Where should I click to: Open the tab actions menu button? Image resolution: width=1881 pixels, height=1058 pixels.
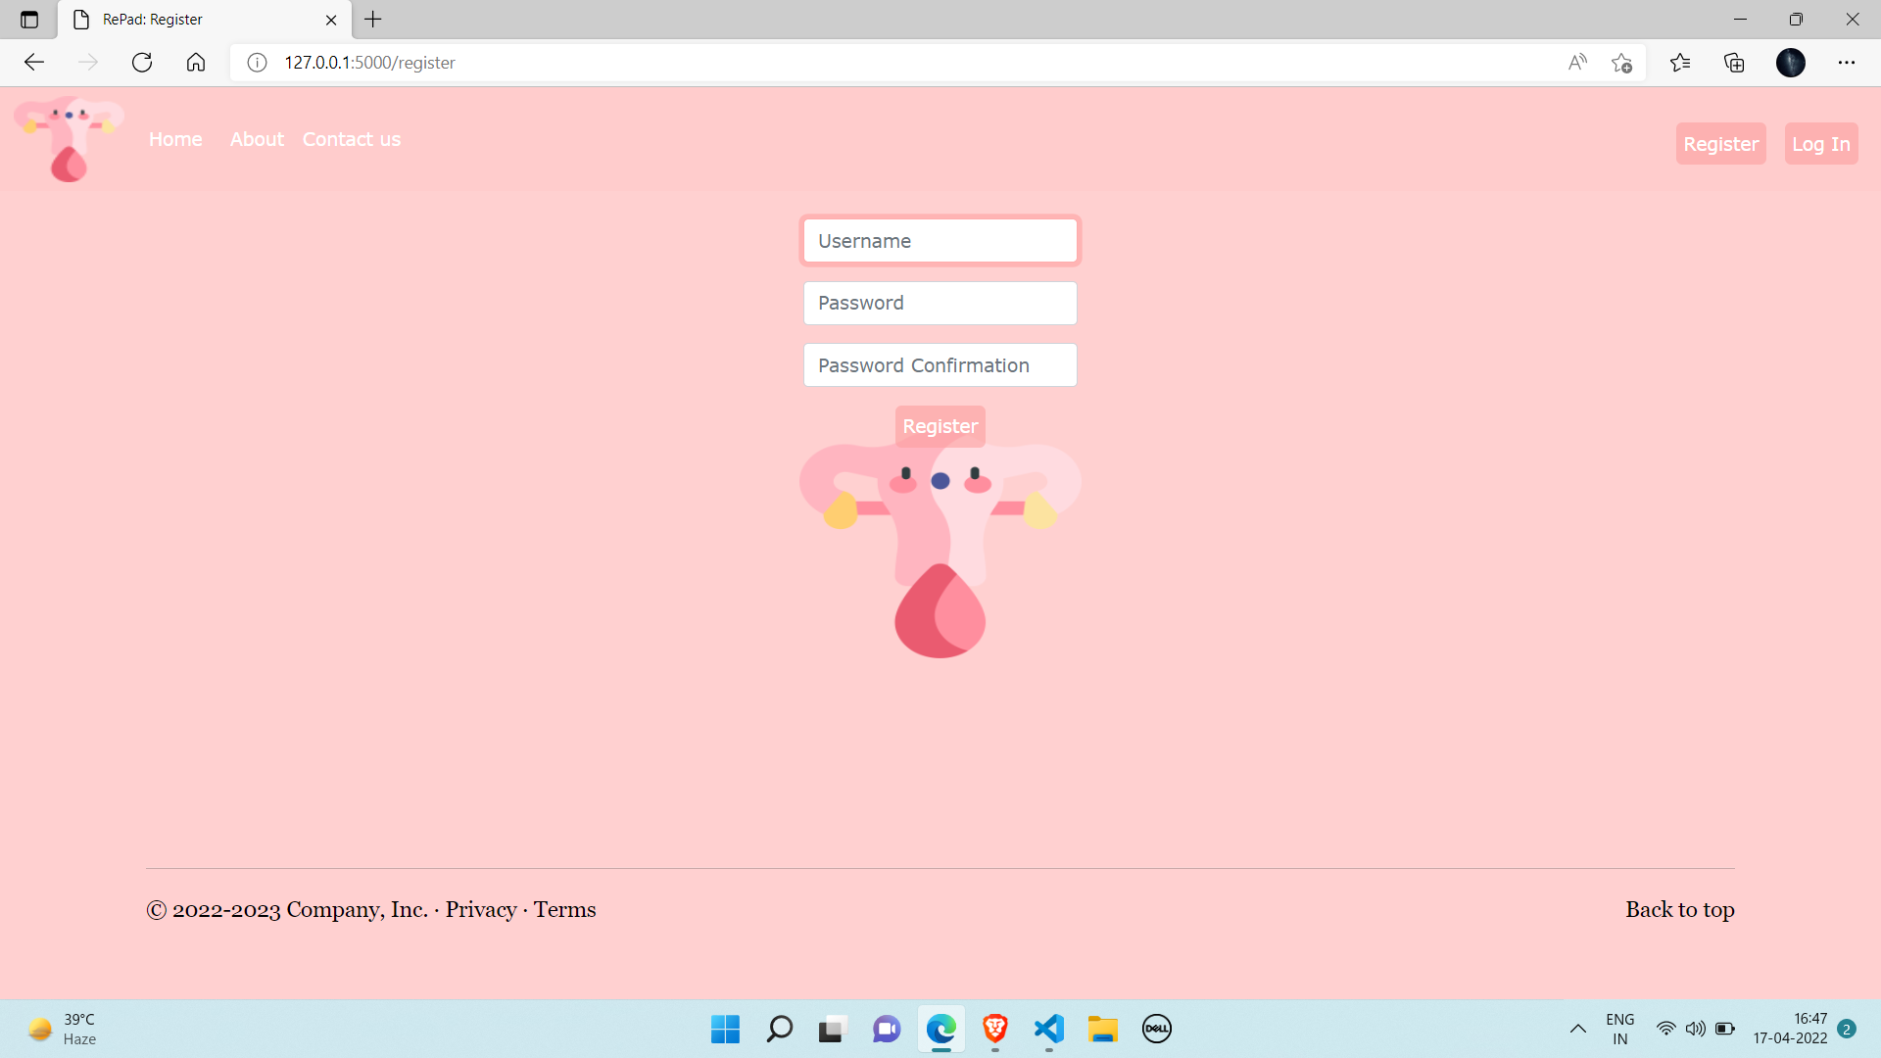tap(29, 20)
